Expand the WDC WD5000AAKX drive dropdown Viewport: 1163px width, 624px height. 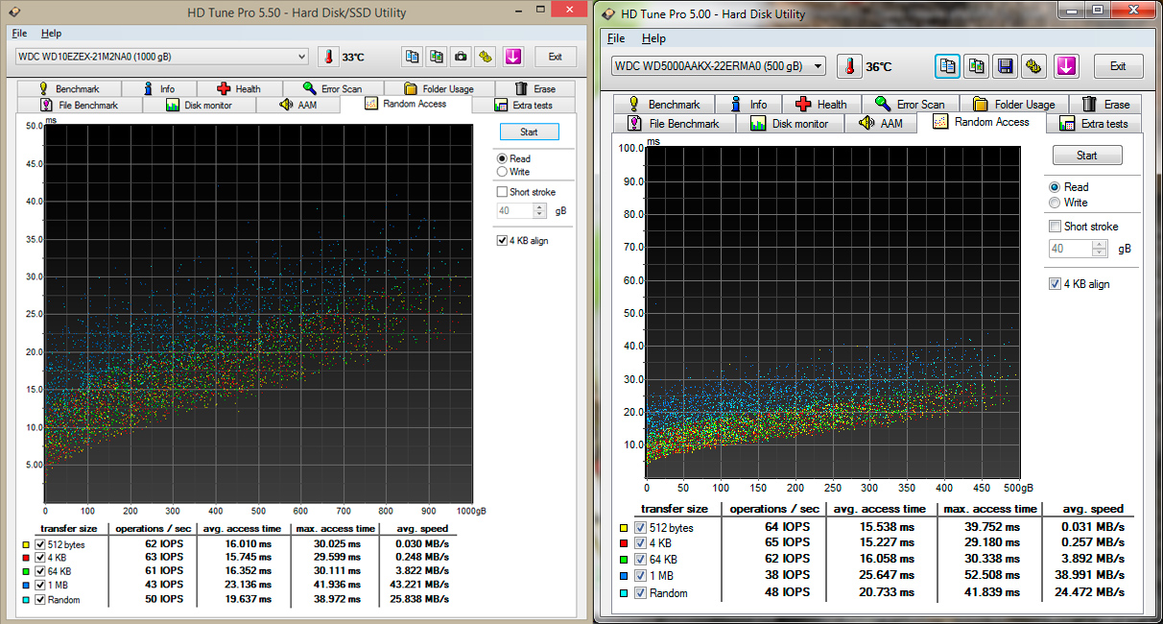pos(818,66)
